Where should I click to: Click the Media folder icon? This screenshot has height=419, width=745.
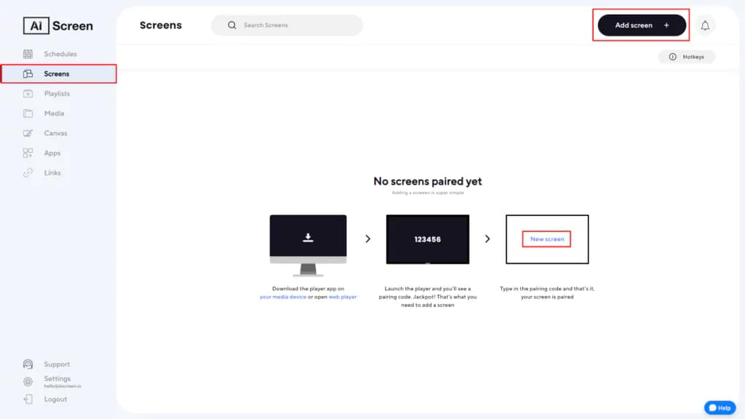[28, 113]
